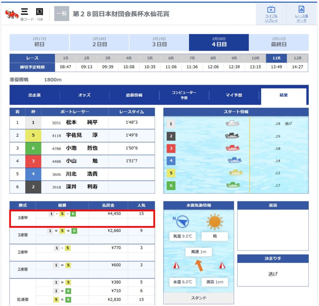Open the オッズ tab
This screenshot has width=319, height=306.
point(85,95)
